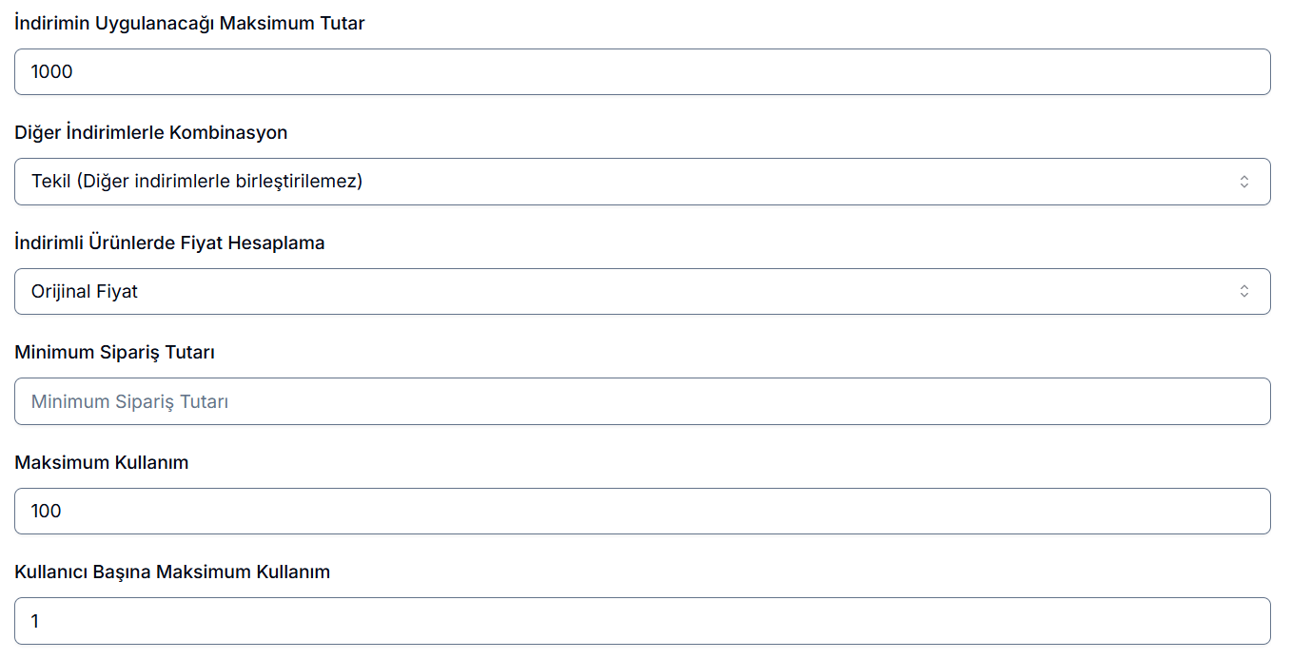This screenshot has width=1292, height=659.
Task: Click the 'İndirimin Uygulanacağı Maksimum Tutar' label
Action: click(x=189, y=24)
